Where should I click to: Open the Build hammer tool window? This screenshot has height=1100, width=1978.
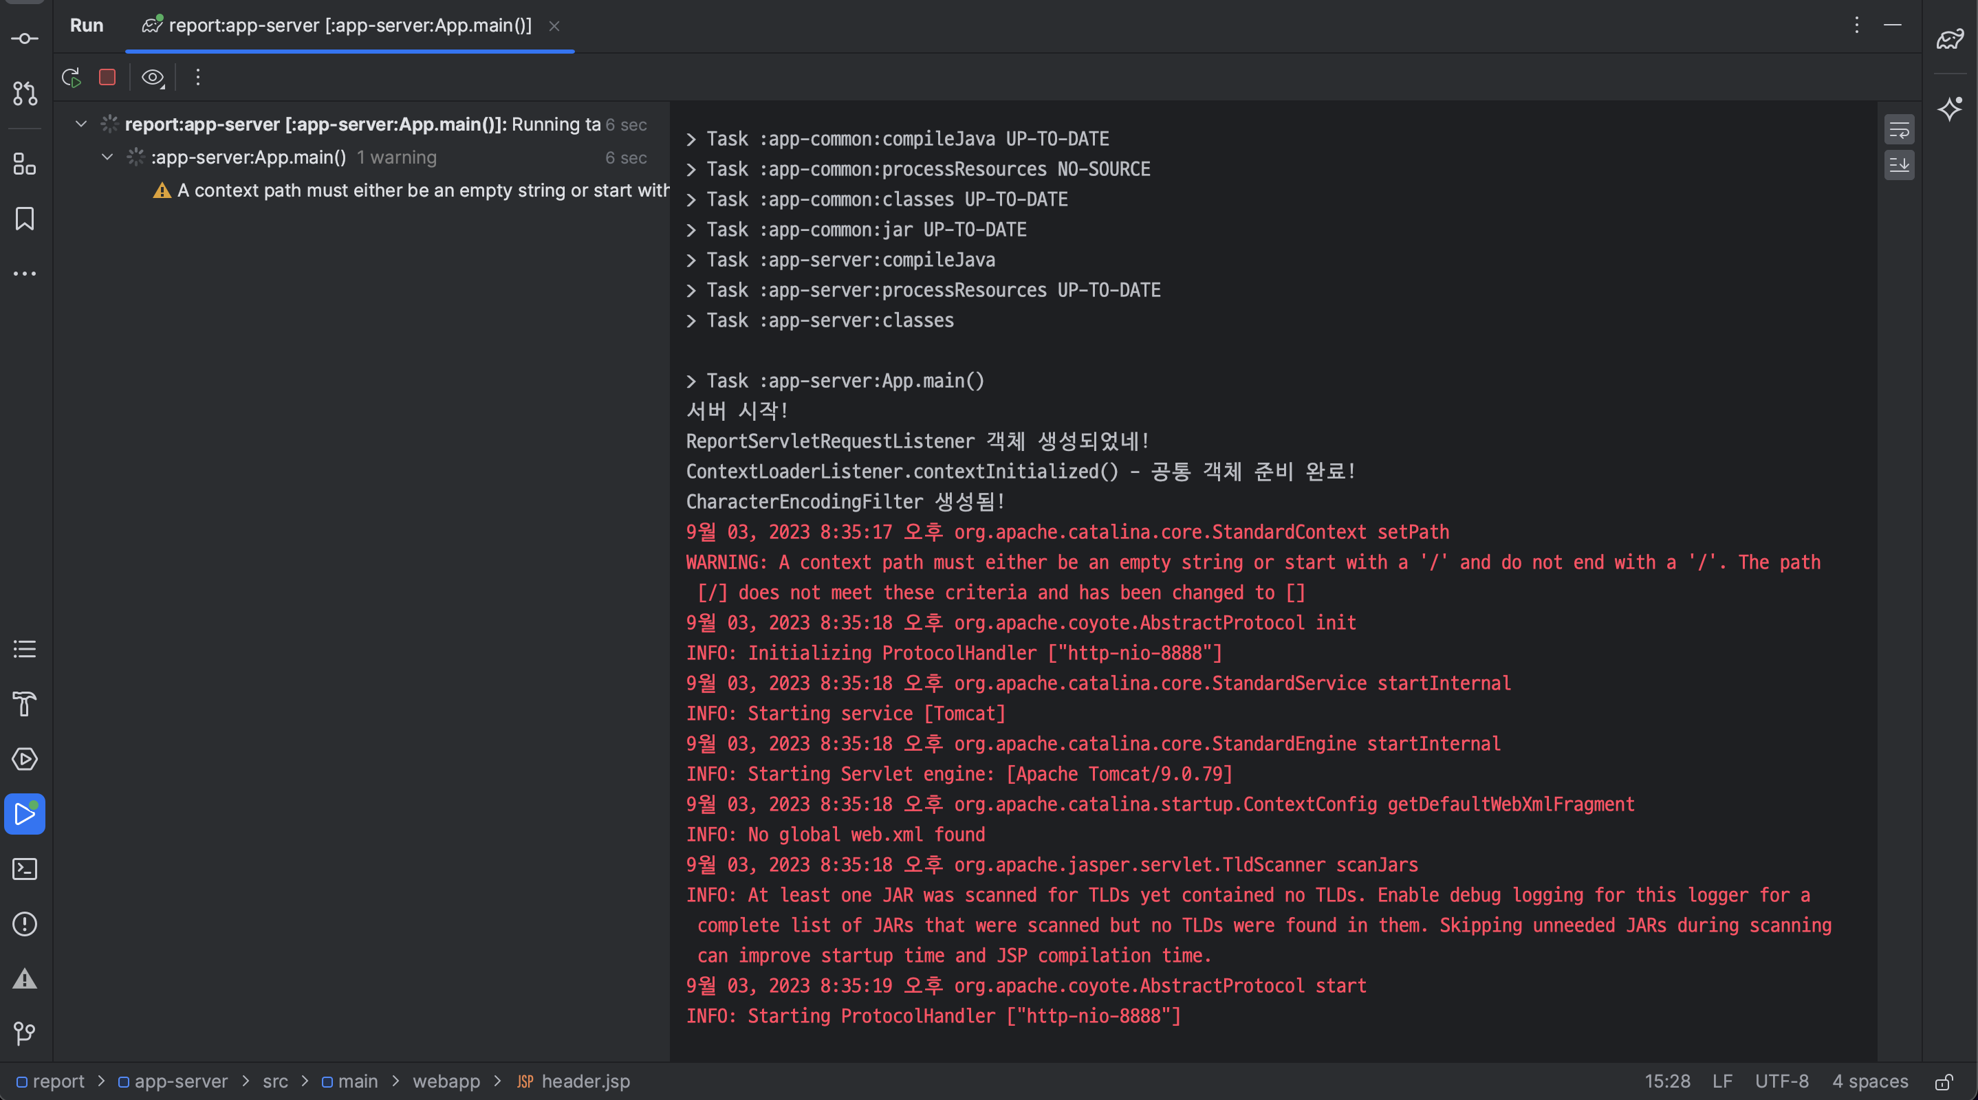[x=25, y=704]
